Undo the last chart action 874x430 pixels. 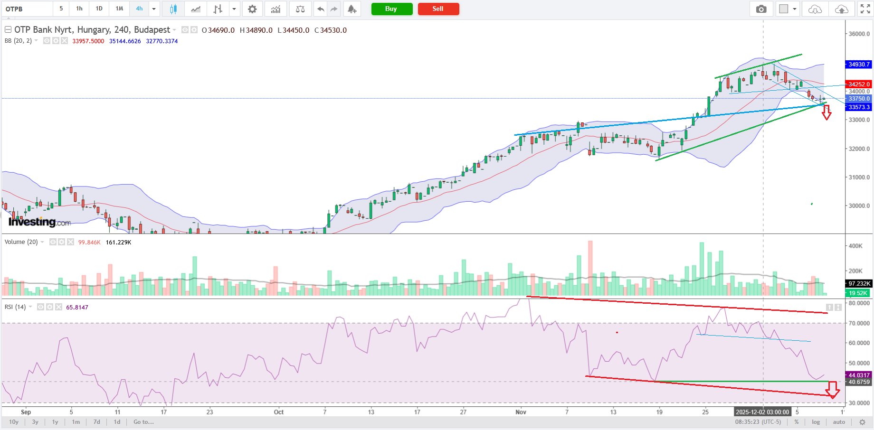tap(321, 9)
